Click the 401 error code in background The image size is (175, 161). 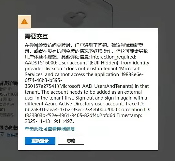(x=3, y=110)
